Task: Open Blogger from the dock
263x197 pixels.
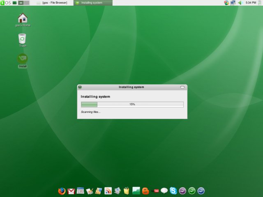Action: click(x=145, y=191)
